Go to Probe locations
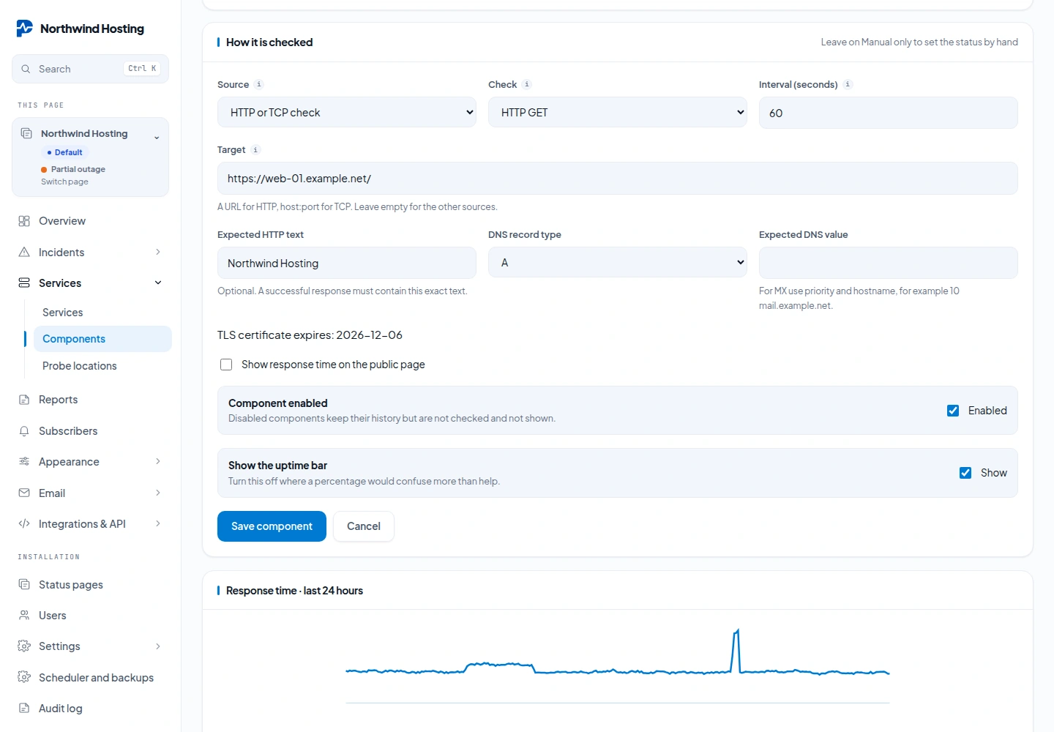Viewport: 1054px width, 732px height. coord(102,366)
